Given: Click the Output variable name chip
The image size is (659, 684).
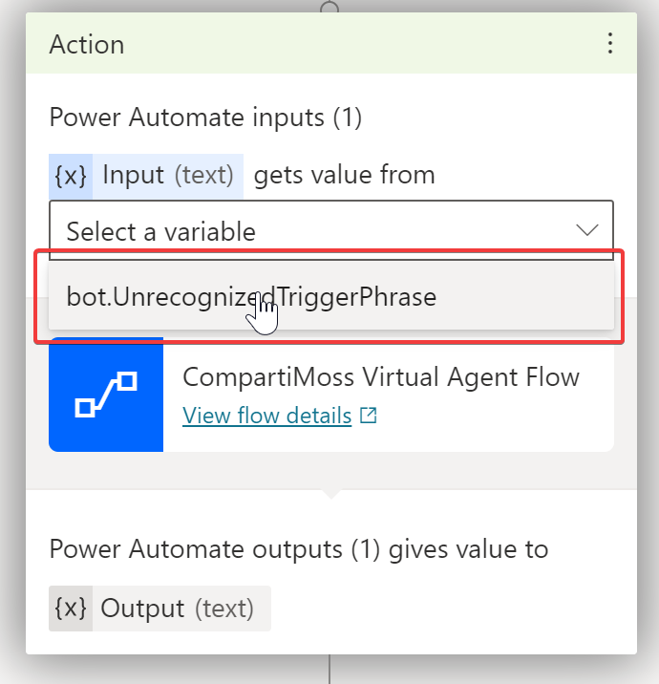Looking at the screenshot, I should [x=143, y=609].
